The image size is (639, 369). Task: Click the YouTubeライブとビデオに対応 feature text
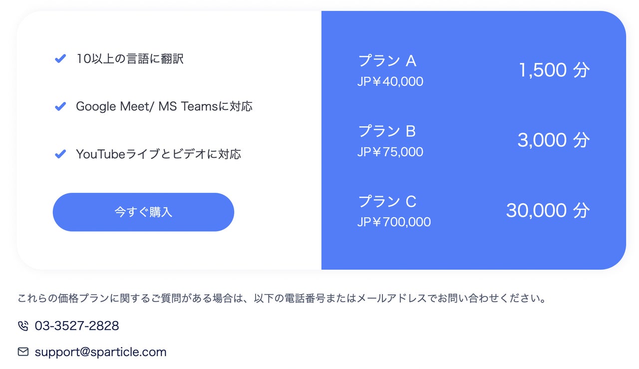tap(159, 154)
